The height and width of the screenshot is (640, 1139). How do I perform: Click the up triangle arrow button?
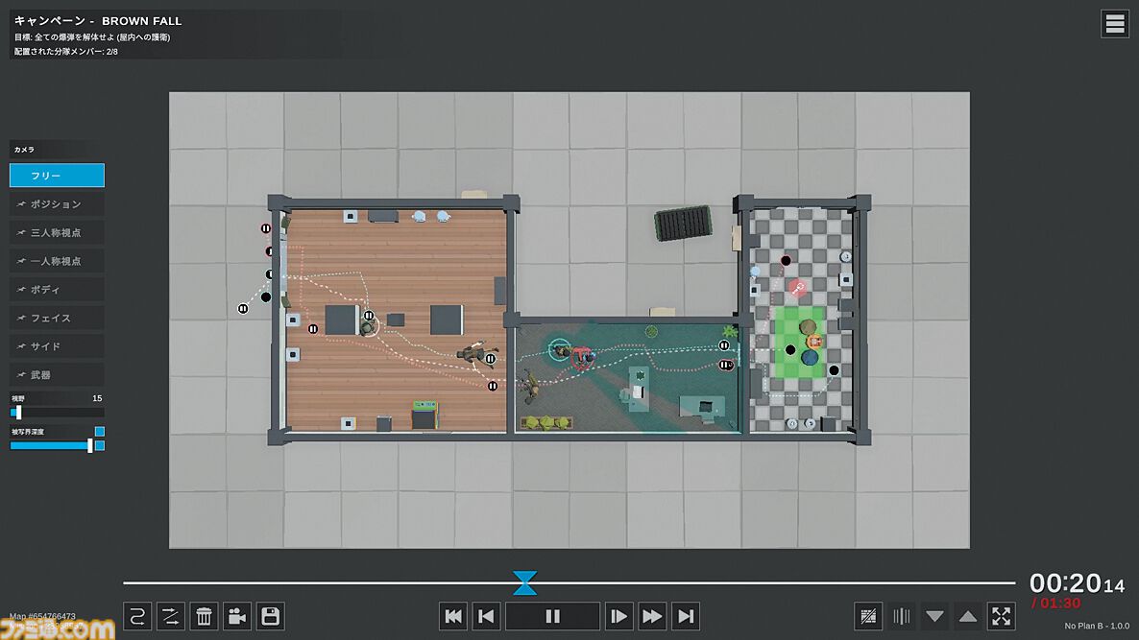click(967, 616)
